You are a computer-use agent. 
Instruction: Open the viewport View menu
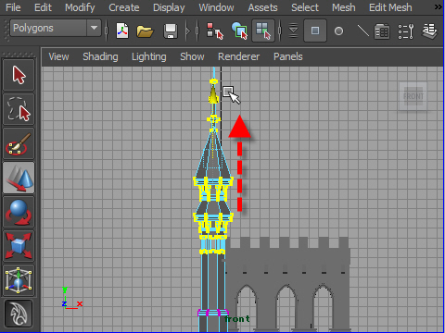tap(58, 56)
